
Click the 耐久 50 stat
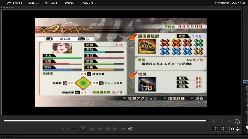click(189, 82)
